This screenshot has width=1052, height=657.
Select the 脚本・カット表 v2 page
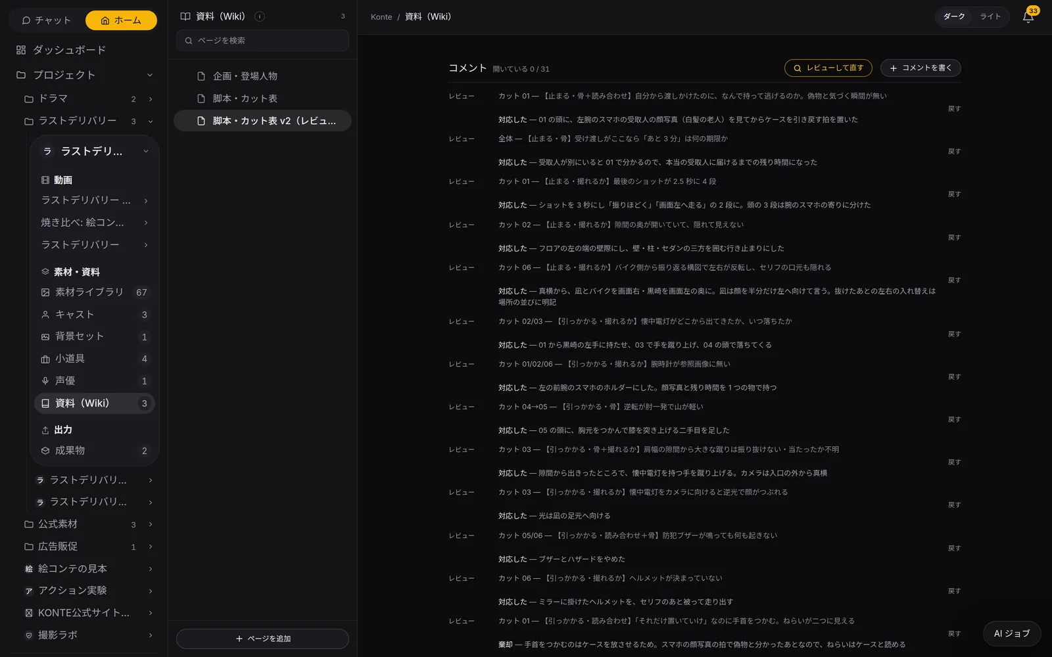pos(262,121)
